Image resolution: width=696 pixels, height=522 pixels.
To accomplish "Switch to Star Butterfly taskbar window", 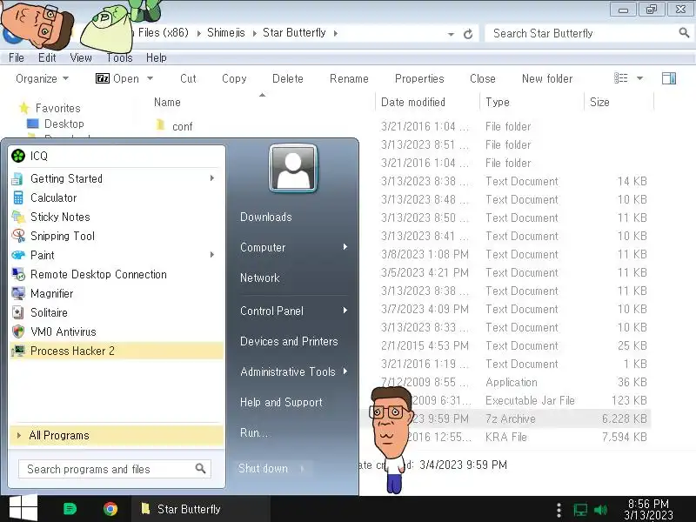I will 200,509.
